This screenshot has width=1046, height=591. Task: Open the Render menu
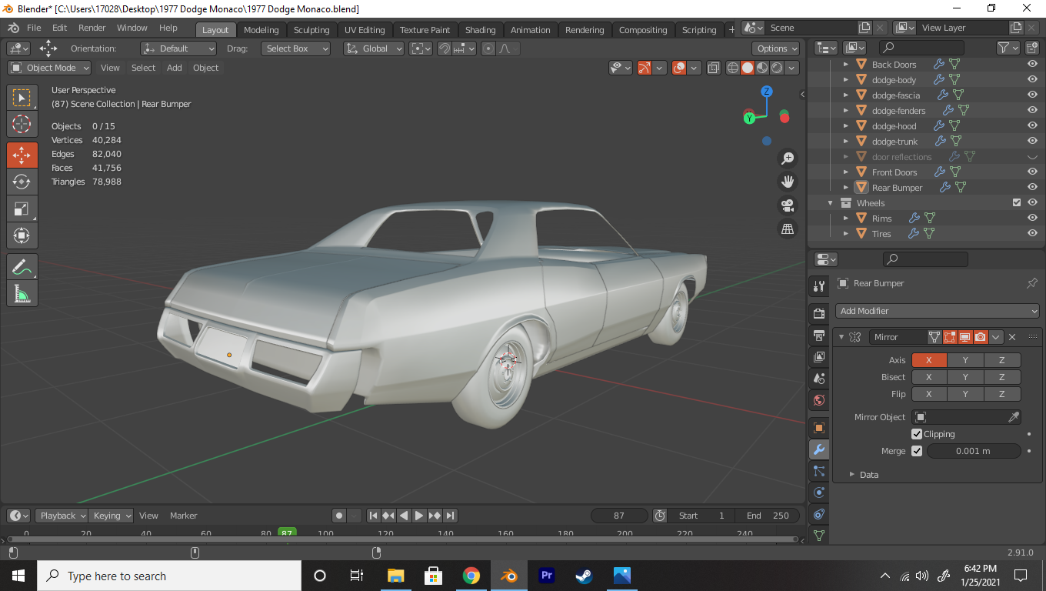pos(92,28)
